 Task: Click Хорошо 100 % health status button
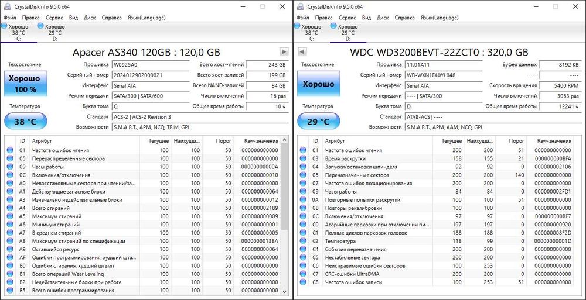coord(25,84)
